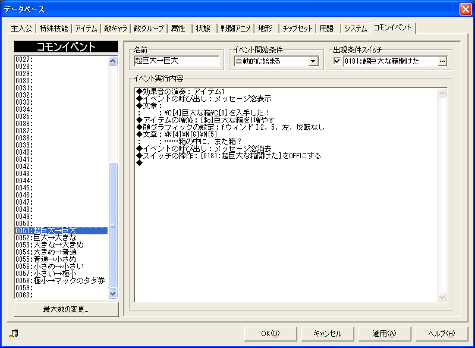Click event list scrollbar down arrow
Screen dimensions: 475x348
point(113,293)
